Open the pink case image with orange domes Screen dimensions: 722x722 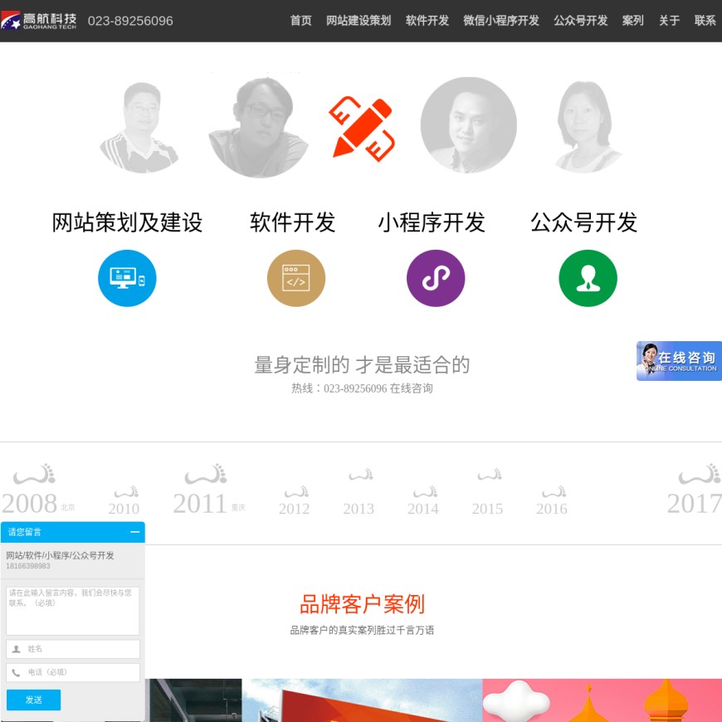pos(602,700)
